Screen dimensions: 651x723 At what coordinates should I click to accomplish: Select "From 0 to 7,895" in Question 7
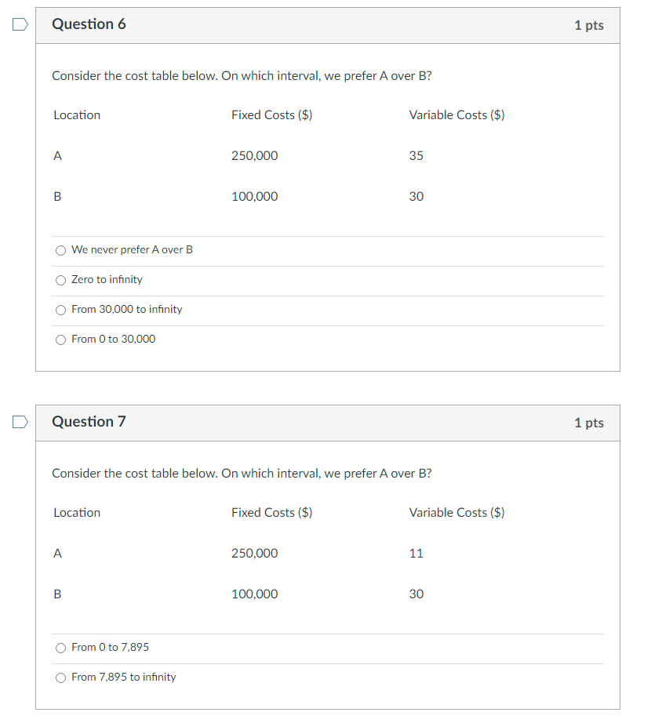coord(60,647)
